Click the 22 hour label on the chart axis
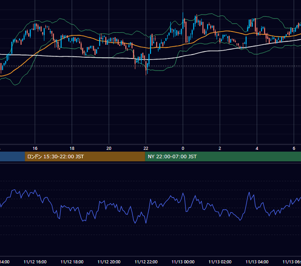The image size is (301, 266). coord(146,149)
